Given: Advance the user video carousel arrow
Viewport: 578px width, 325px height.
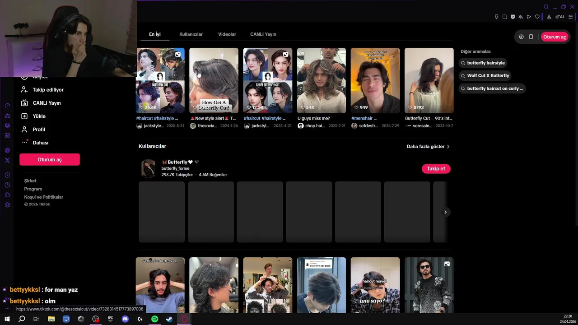Looking at the screenshot, I should (445, 212).
